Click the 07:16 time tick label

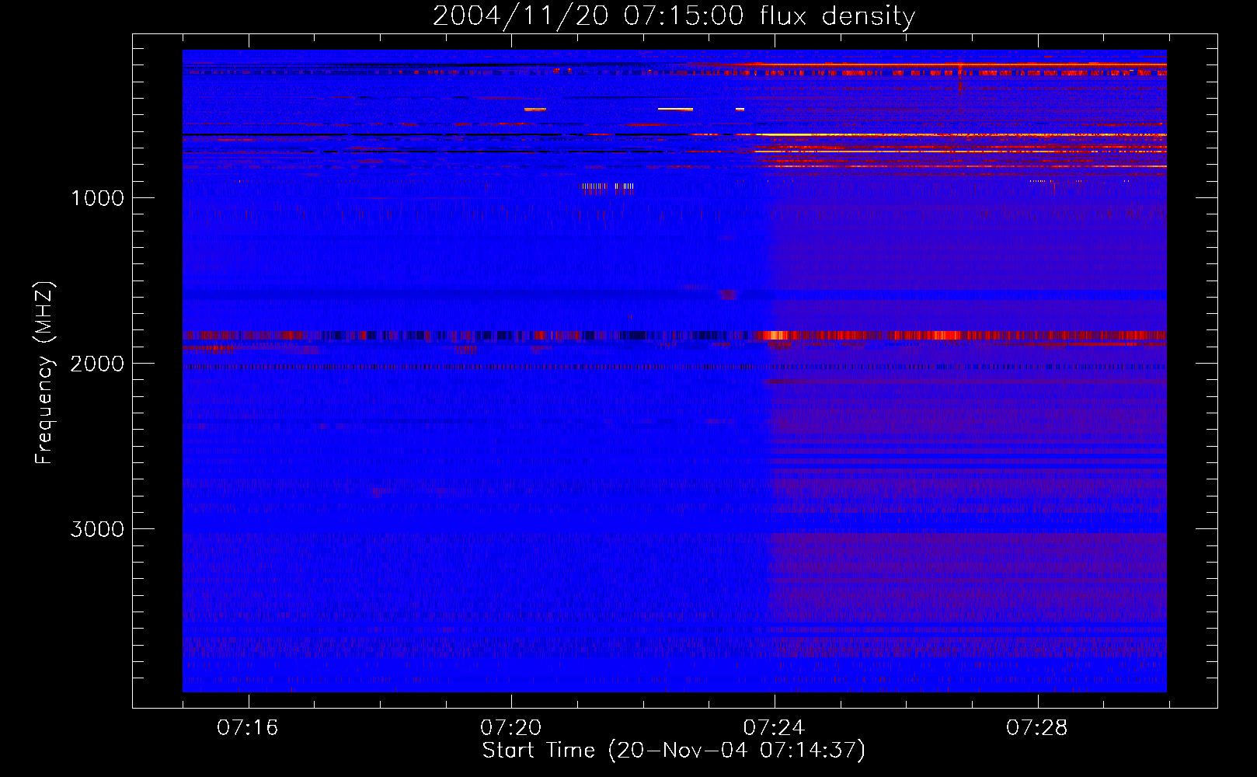tap(248, 728)
